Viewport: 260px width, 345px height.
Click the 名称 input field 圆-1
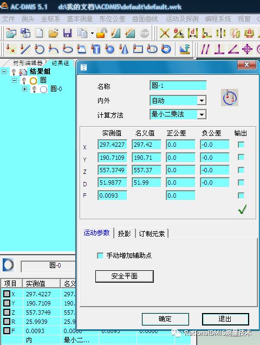click(x=178, y=86)
